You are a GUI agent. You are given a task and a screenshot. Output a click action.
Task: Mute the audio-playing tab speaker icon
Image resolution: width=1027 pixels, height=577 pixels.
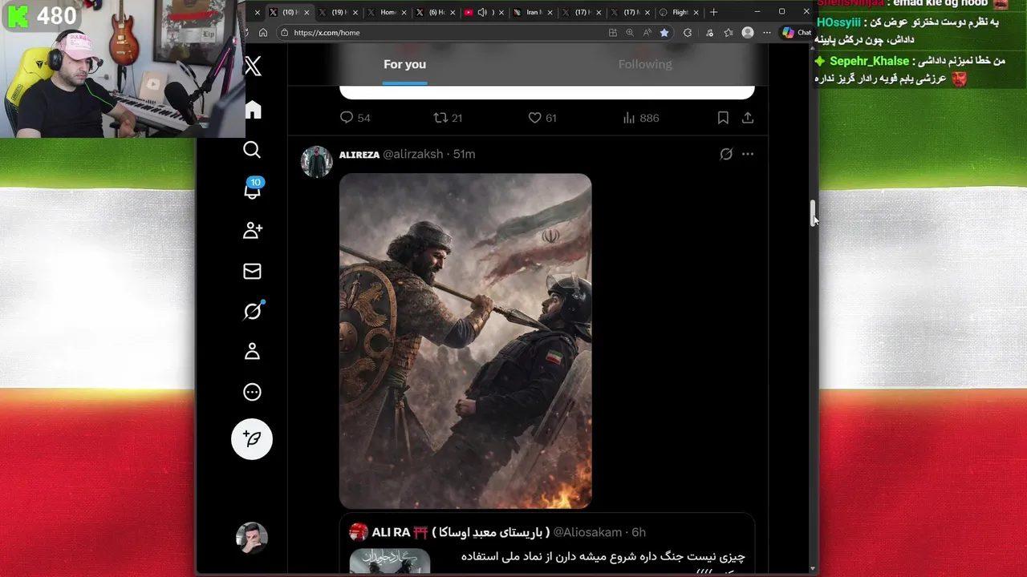click(482, 12)
